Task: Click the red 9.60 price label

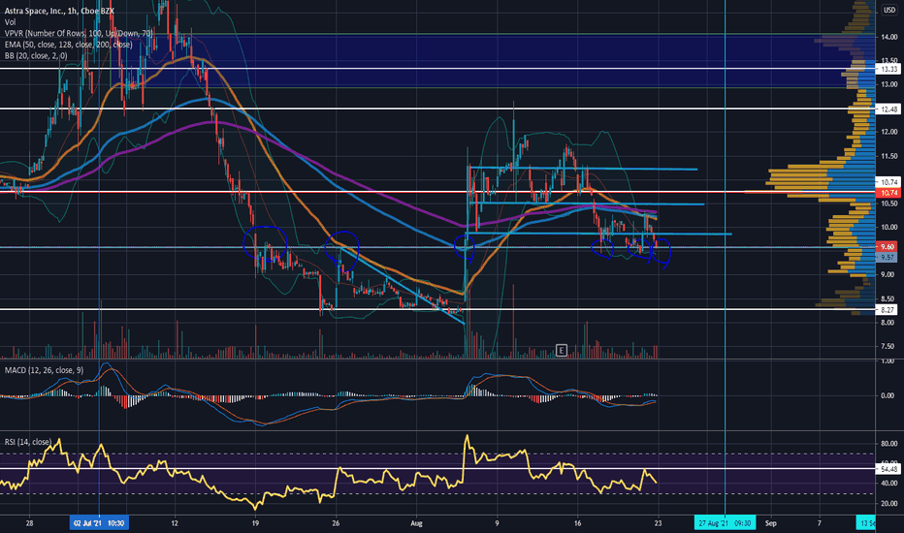Action: click(887, 246)
